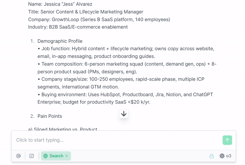The height and width of the screenshot is (165, 245).
Task: Click the lock privacy icon
Action: 212,156
